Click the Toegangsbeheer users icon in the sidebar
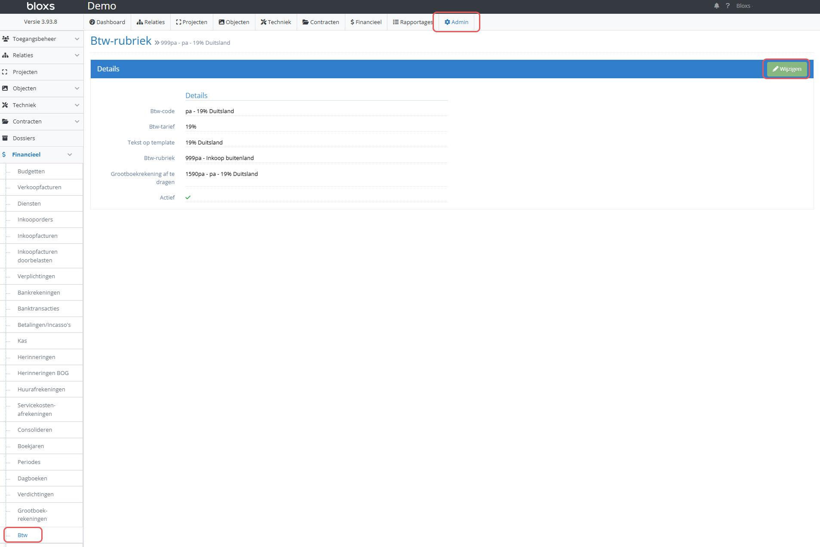The height and width of the screenshot is (547, 820). click(6, 39)
